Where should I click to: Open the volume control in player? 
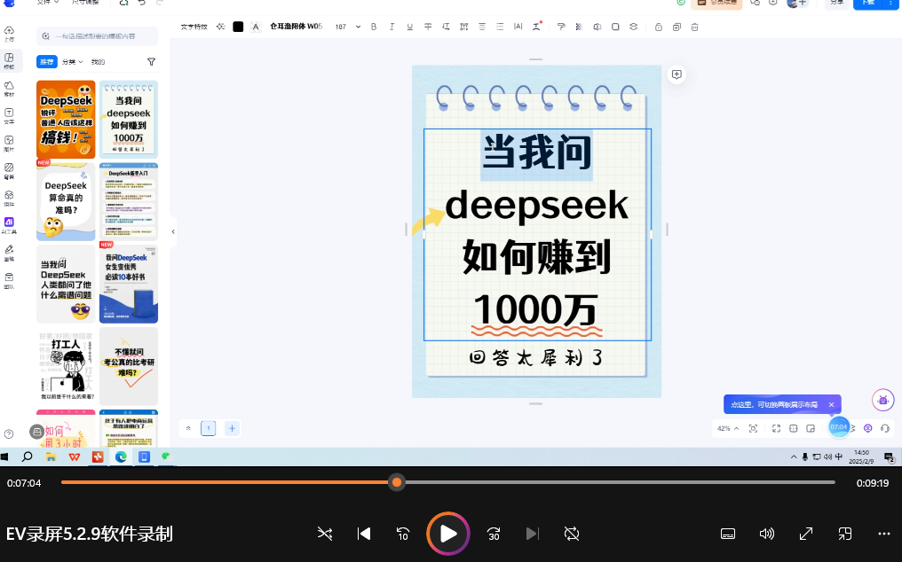(766, 534)
